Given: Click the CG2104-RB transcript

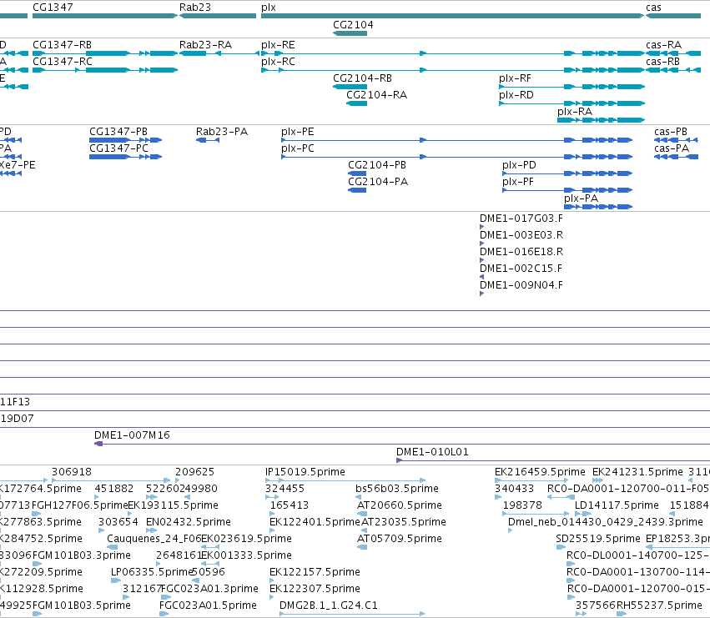Looking at the screenshot, I should 350,87.
